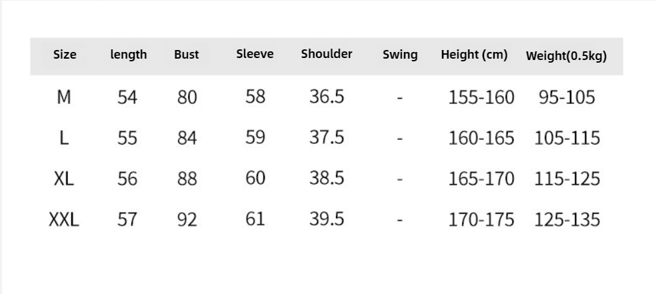Screen dimensions: 656x294
Task: Click the height range 155-160
Action: click(481, 97)
